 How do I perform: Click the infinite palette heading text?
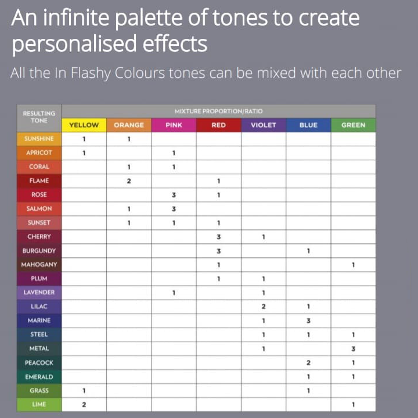coord(185,31)
